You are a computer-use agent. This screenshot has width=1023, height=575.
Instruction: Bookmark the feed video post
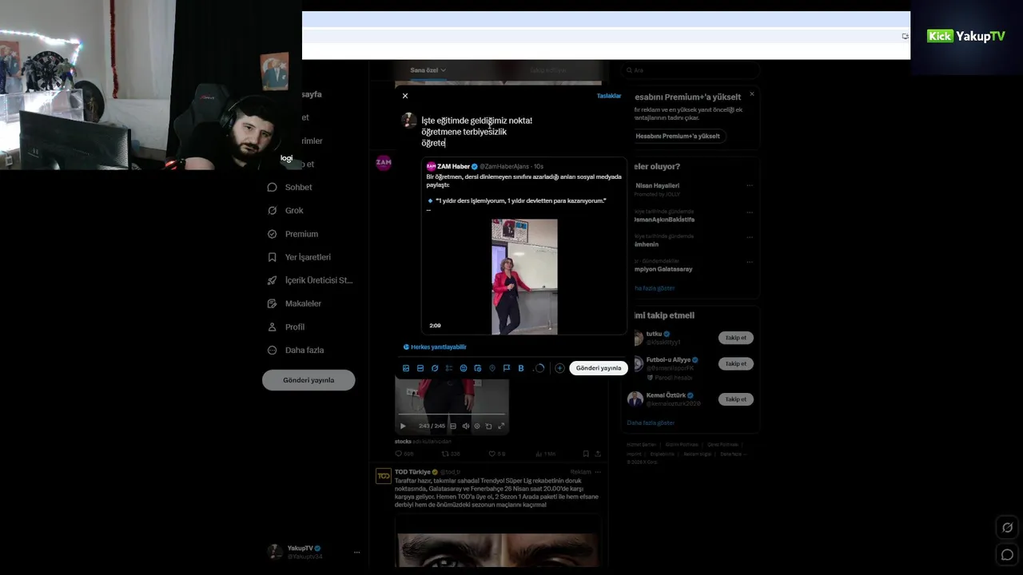coord(586,454)
